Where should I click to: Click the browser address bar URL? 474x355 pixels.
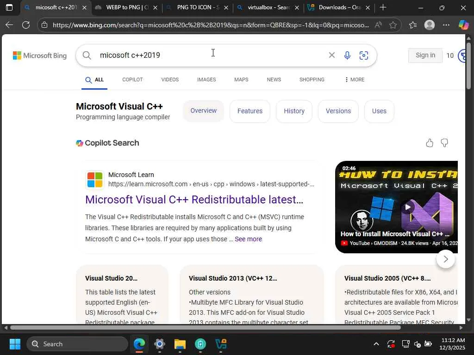point(211,25)
